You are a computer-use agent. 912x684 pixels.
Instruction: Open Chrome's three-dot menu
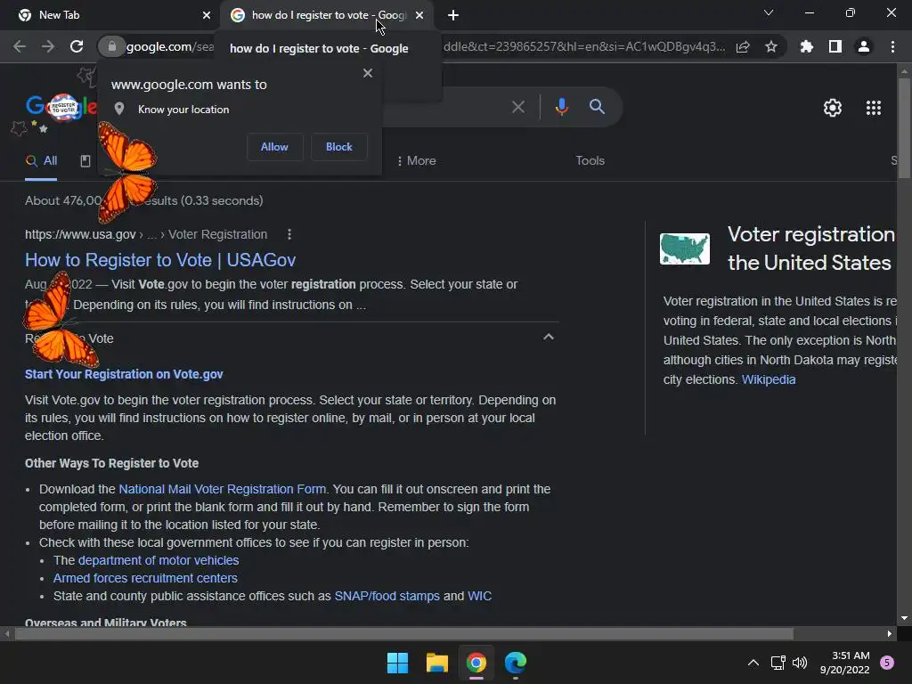point(892,46)
